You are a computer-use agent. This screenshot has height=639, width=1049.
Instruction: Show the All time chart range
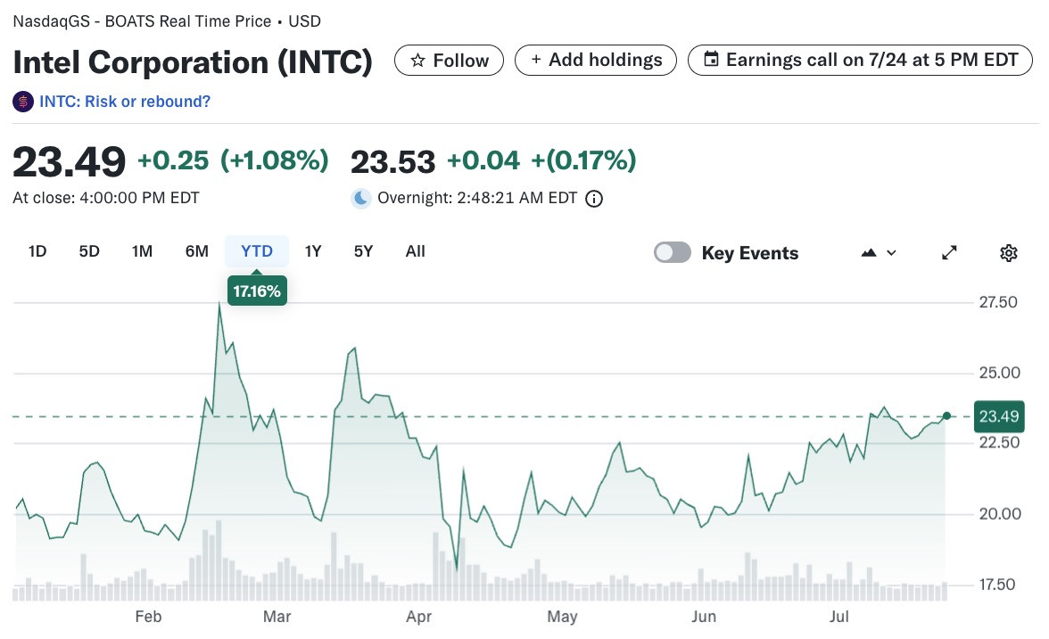416,251
